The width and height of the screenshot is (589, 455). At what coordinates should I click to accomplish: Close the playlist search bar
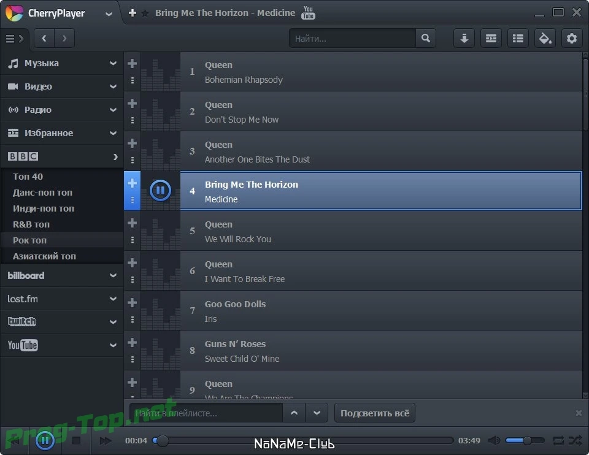(579, 413)
